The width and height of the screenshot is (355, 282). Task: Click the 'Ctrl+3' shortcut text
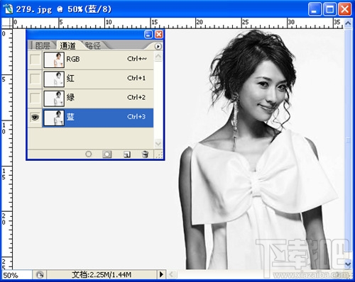(x=136, y=117)
